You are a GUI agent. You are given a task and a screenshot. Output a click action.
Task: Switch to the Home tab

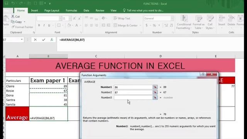(x=21, y=10)
